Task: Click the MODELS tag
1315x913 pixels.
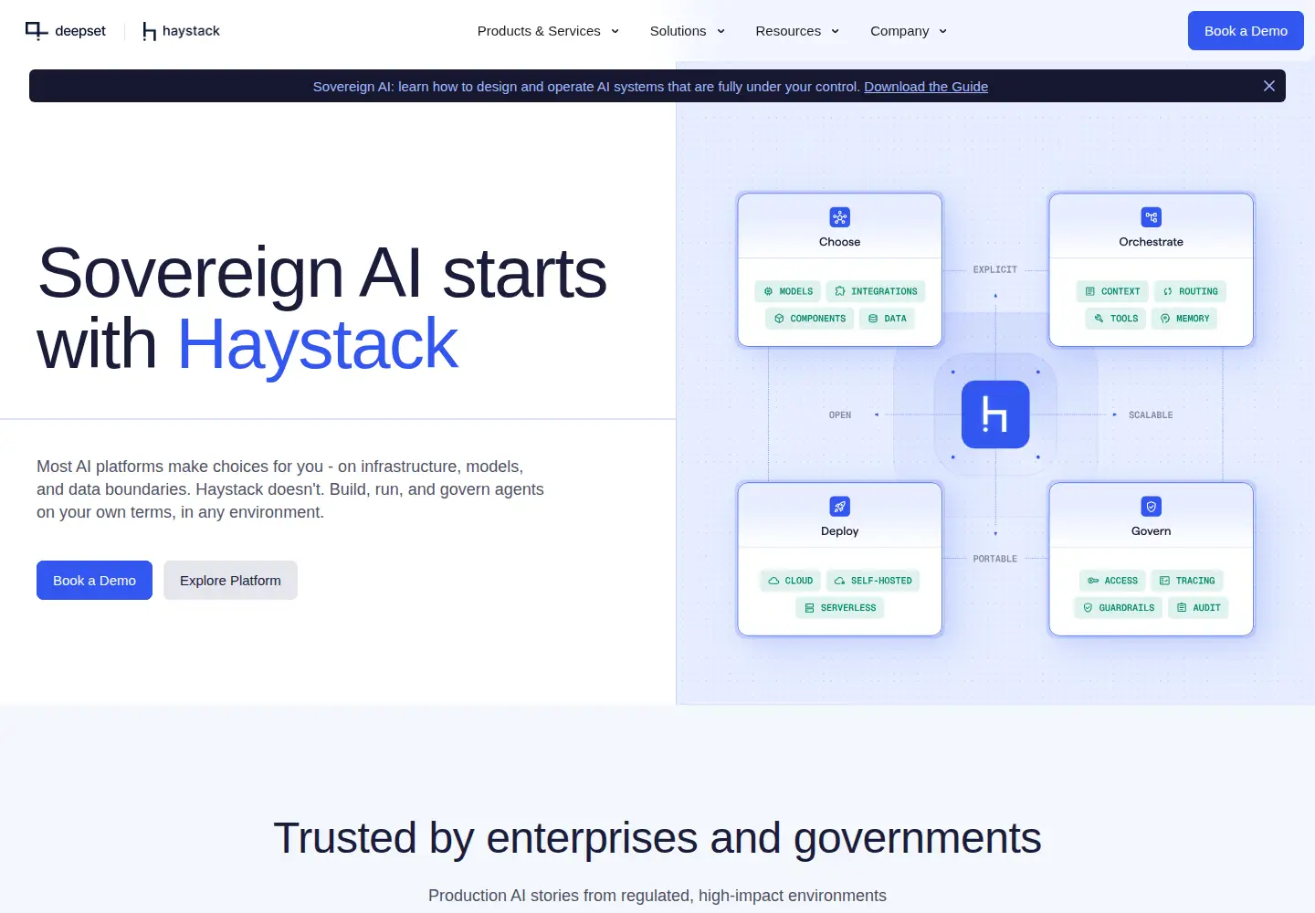Action: click(788, 291)
